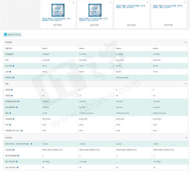Click the 定价不可用 text under i7-9850H

coord(57,25)
